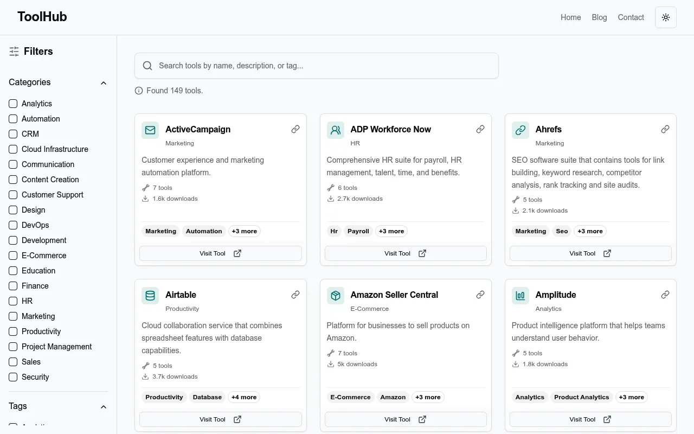Image resolution: width=694 pixels, height=434 pixels.
Task: Click the Amazon Seller Central box icon
Action: pyautogui.click(x=336, y=296)
